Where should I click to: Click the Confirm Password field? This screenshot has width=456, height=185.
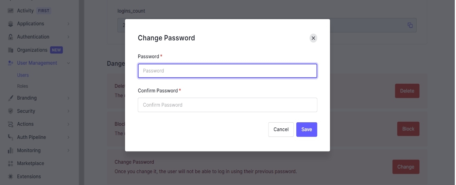[x=227, y=105]
